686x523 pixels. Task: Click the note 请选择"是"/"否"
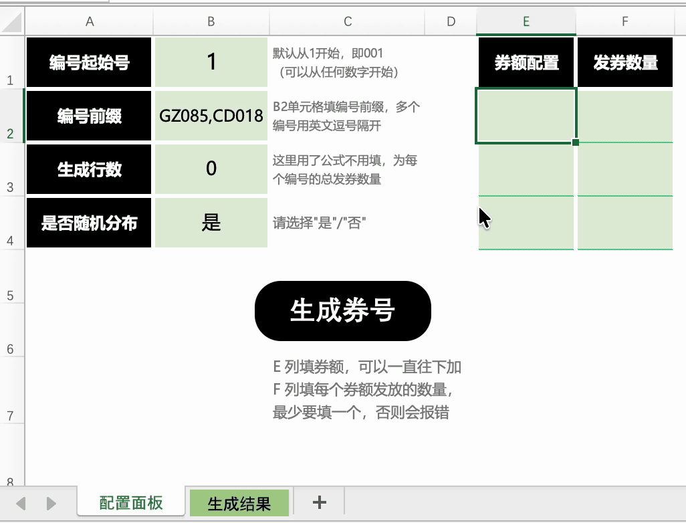pos(320,223)
